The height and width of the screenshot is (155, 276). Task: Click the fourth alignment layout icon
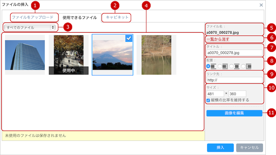pyautogui.click(x=248, y=66)
